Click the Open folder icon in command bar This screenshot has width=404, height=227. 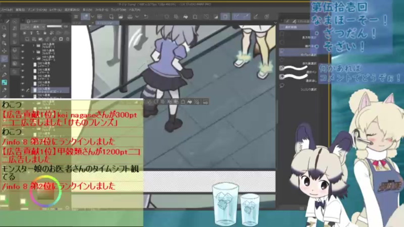[x=121, y=17]
